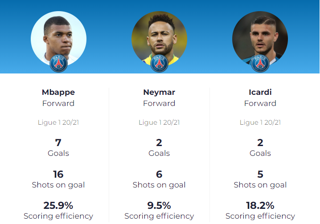Click Mbappe's 16 Shots on goal stat
Image resolution: width=320 pixels, height=224 pixels.
point(58,179)
